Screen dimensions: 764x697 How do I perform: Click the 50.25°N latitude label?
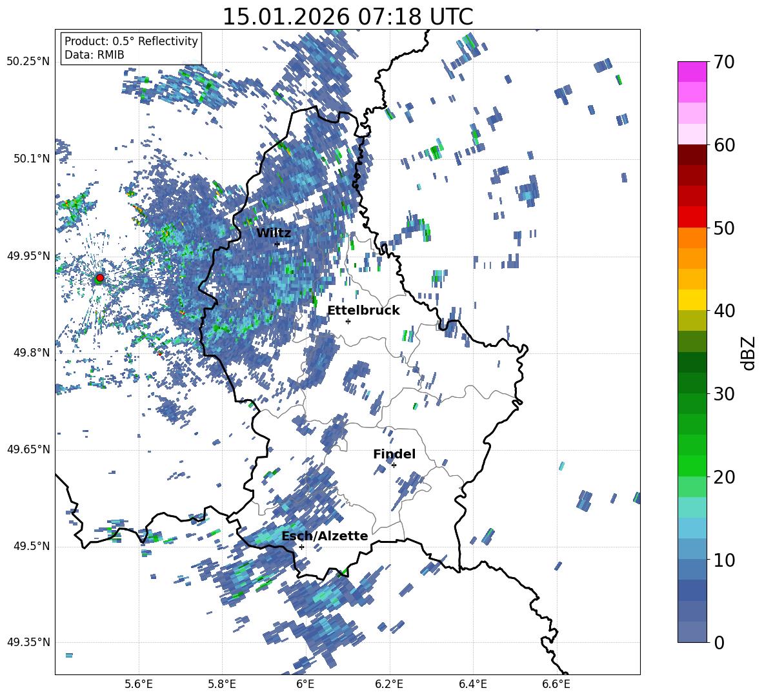pyautogui.click(x=28, y=62)
